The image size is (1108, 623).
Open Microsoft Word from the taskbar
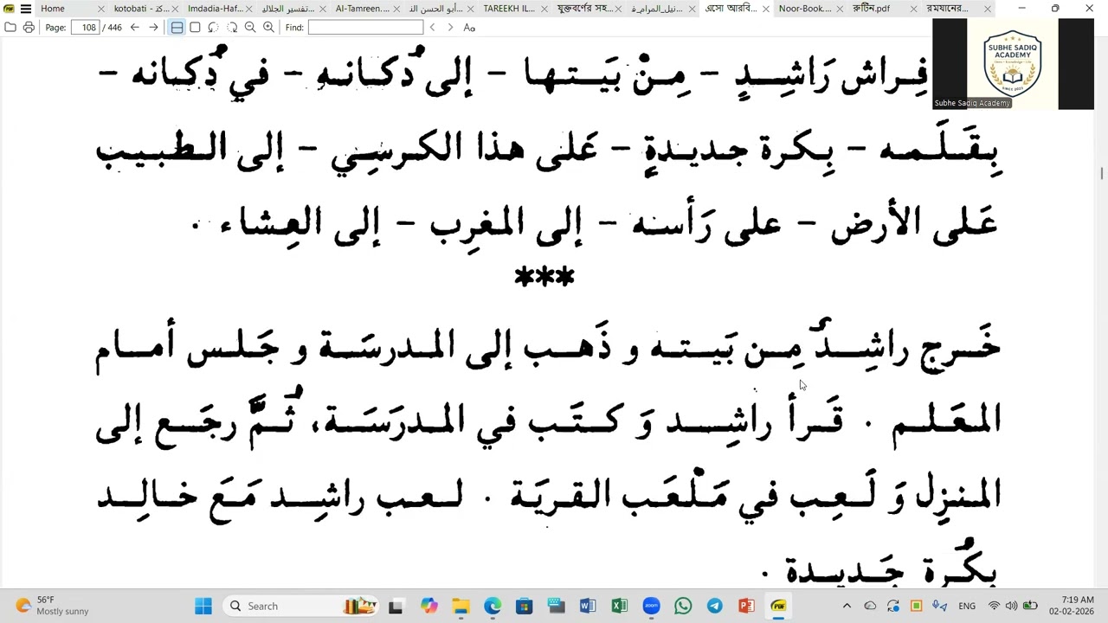[588, 606]
